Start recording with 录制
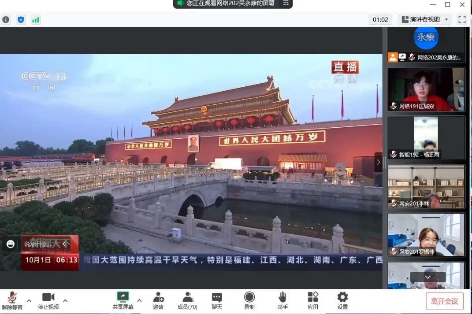 pos(249,300)
